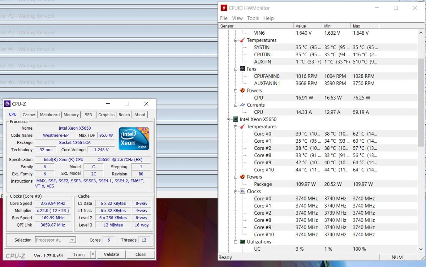Click the Validate button
The width and height of the screenshot is (426, 267).
click(111, 254)
